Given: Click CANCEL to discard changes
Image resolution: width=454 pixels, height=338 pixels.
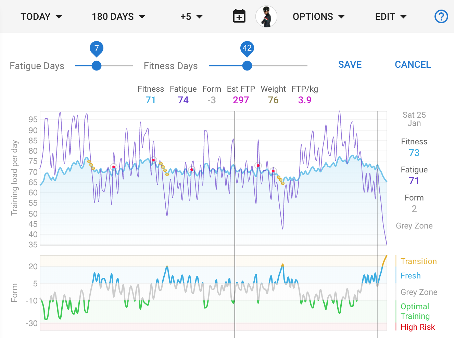Looking at the screenshot, I should click(x=413, y=65).
